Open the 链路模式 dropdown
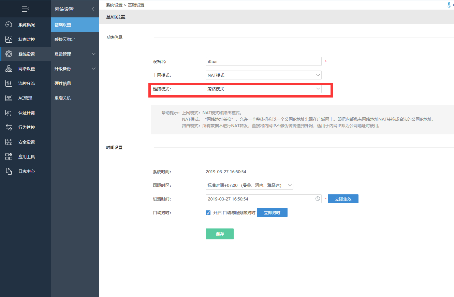 click(x=263, y=89)
